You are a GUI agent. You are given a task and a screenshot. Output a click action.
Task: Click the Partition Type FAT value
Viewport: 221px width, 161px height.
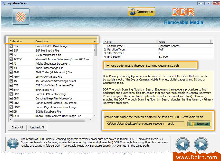click(161, 49)
